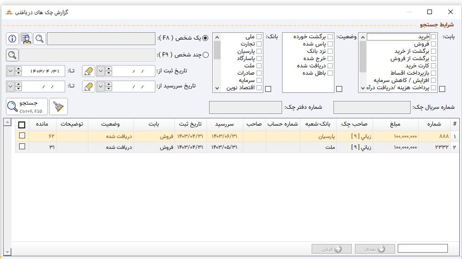The height and width of the screenshot is (259, 462).
Task: Sort by the مبلغ column header
Action: point(395,124)
